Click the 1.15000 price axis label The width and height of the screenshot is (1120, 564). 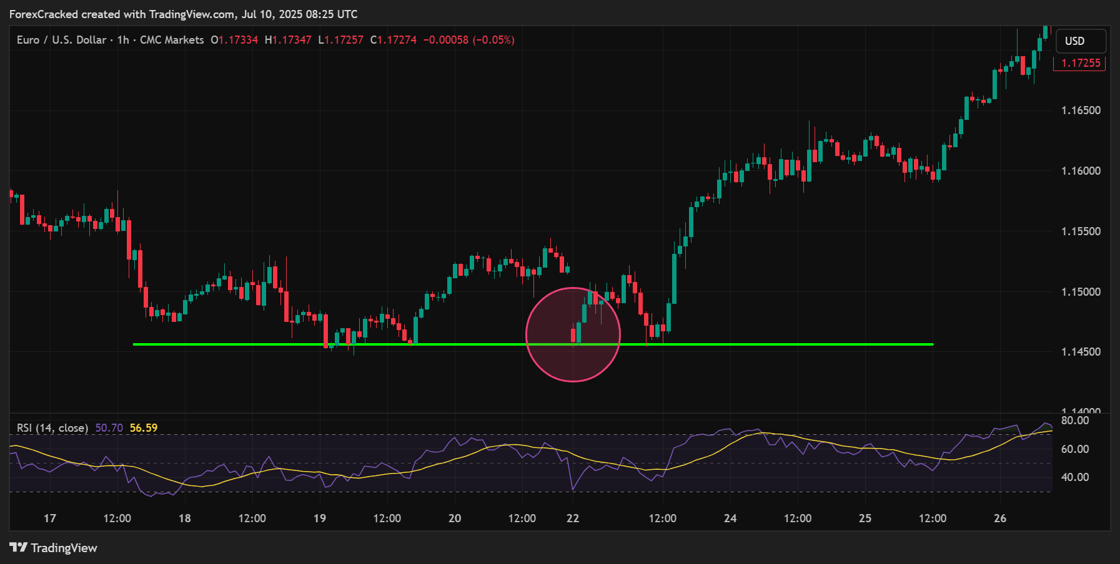(x=1081, y=292)
